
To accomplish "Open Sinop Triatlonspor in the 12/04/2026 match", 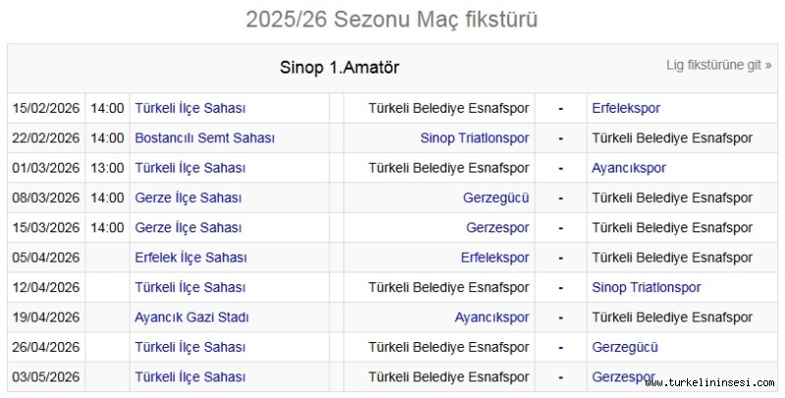I will 647,288.
